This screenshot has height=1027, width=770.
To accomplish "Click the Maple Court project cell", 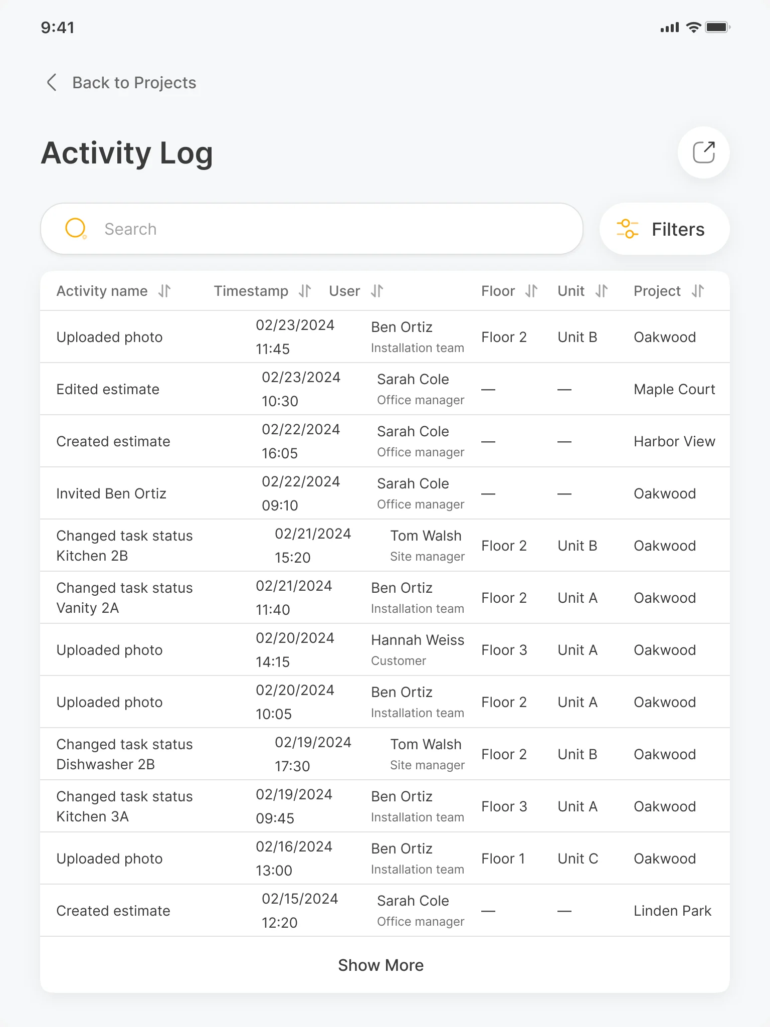I will pyautogui.click(x=674, y=389).
